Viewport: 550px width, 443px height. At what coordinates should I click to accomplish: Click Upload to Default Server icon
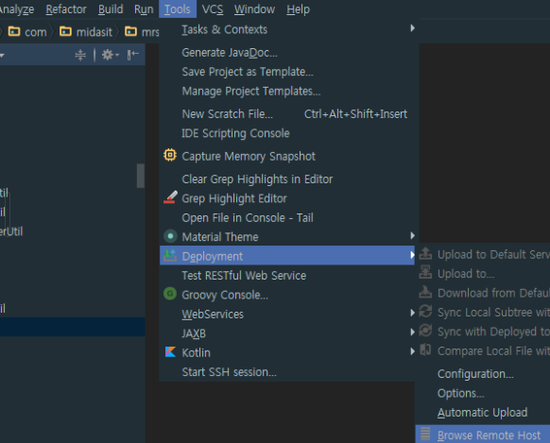(425, 253)
